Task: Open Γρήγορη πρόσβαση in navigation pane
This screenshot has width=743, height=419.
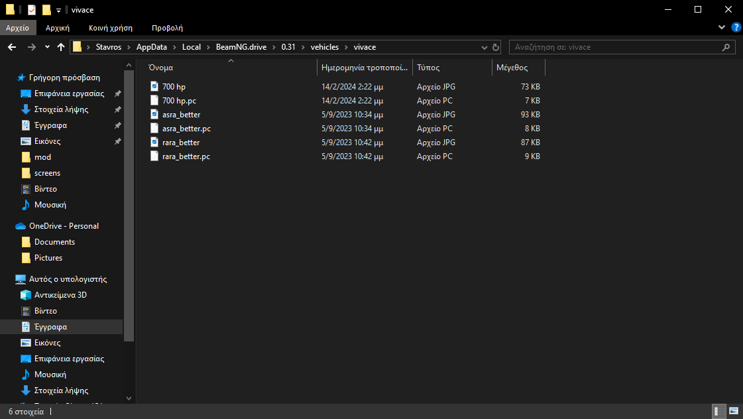Action: [x=64, y=78]
